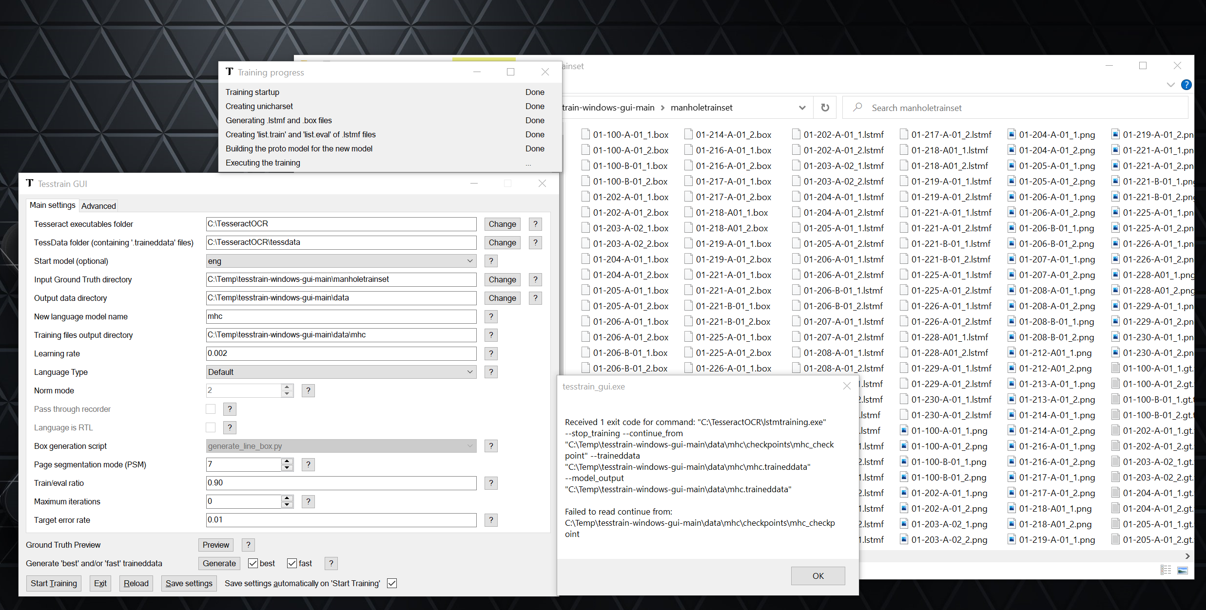Click the Generate button
This screenshot has width=1206, height=610.
(219, 563)
